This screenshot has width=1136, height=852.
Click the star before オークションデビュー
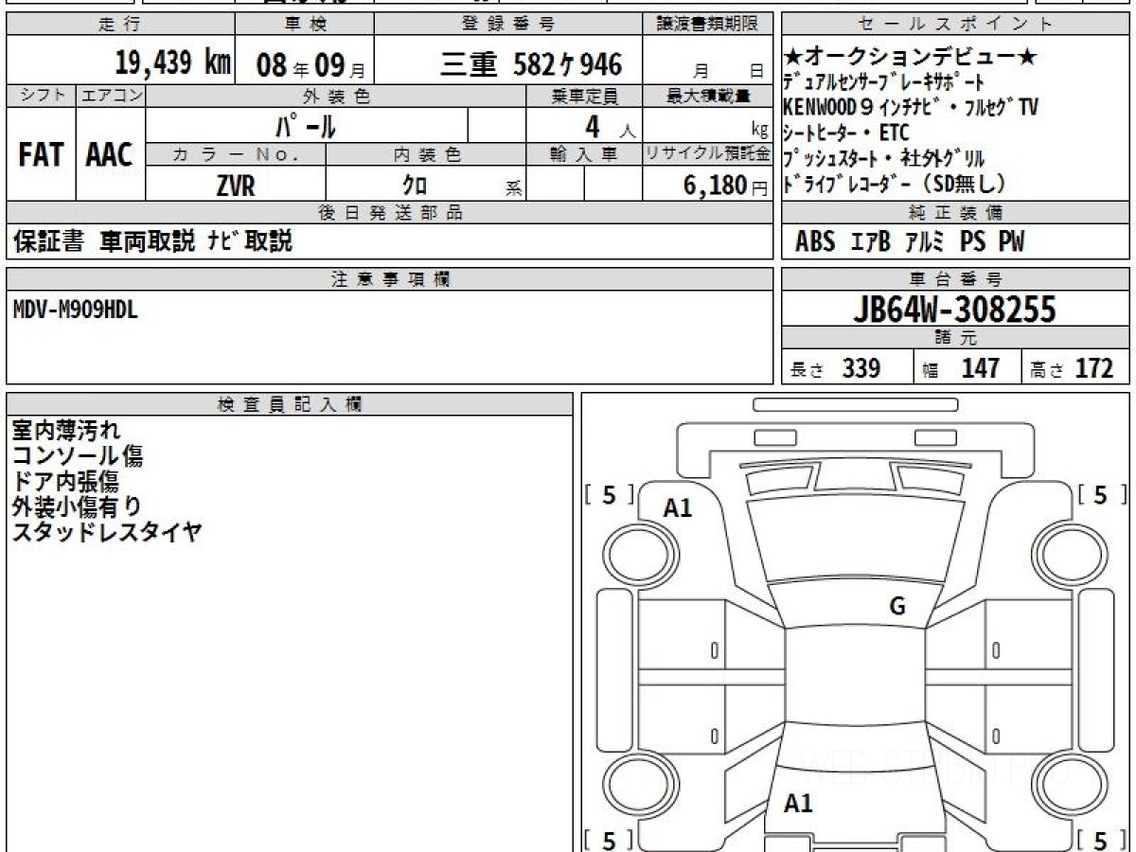793,59
